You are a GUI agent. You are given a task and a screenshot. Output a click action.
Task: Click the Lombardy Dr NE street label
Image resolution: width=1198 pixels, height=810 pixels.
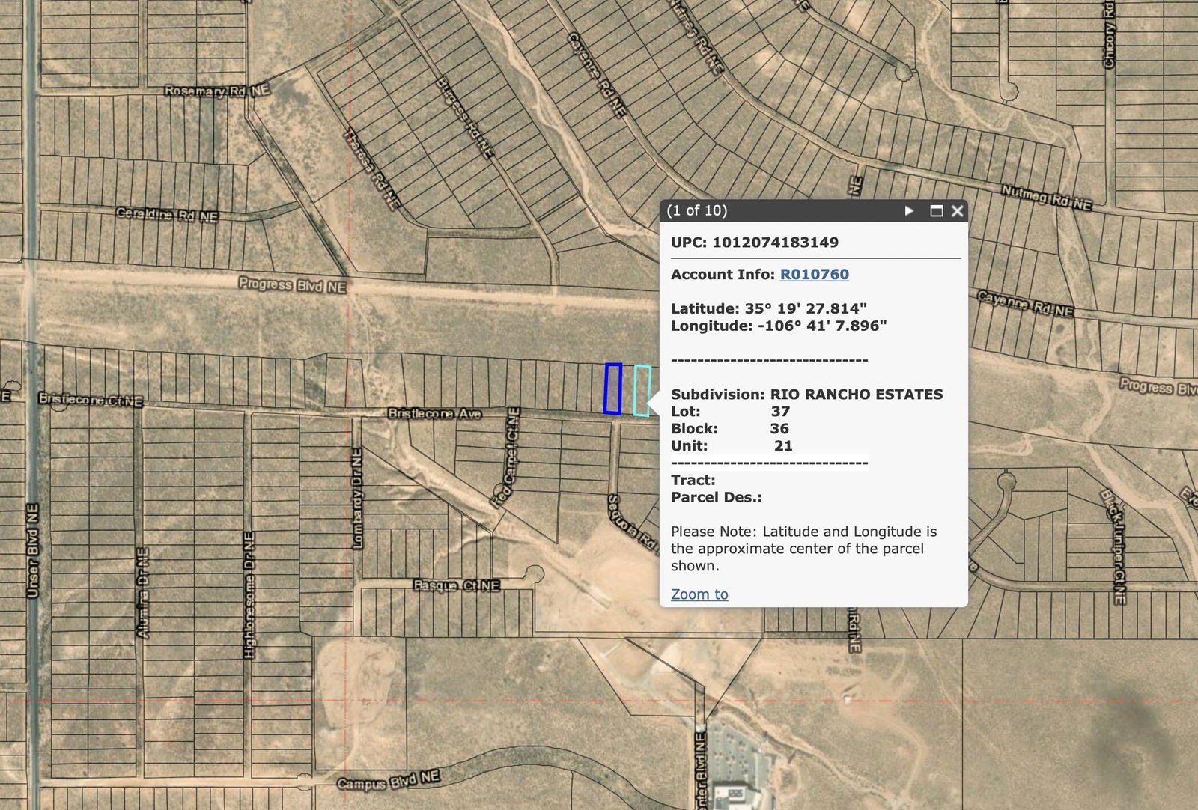tap(357, 498)
